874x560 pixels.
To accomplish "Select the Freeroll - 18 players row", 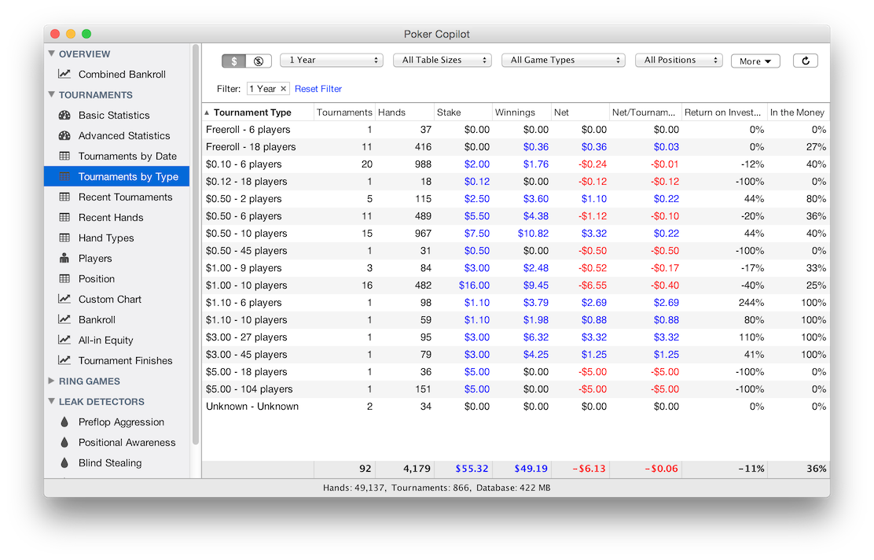I will click(516, 147).
